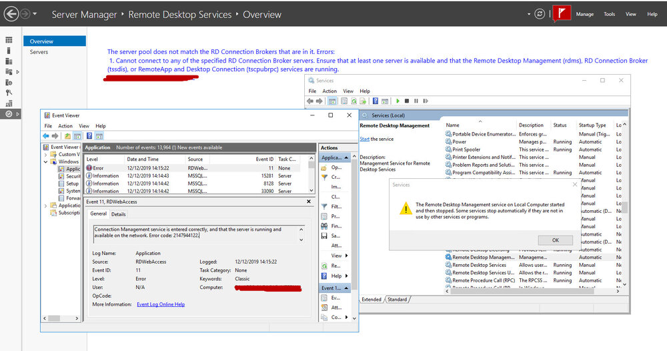Screen dimensions: 667x351
Task: Click the Start the service link
Action: pos(365,139)
